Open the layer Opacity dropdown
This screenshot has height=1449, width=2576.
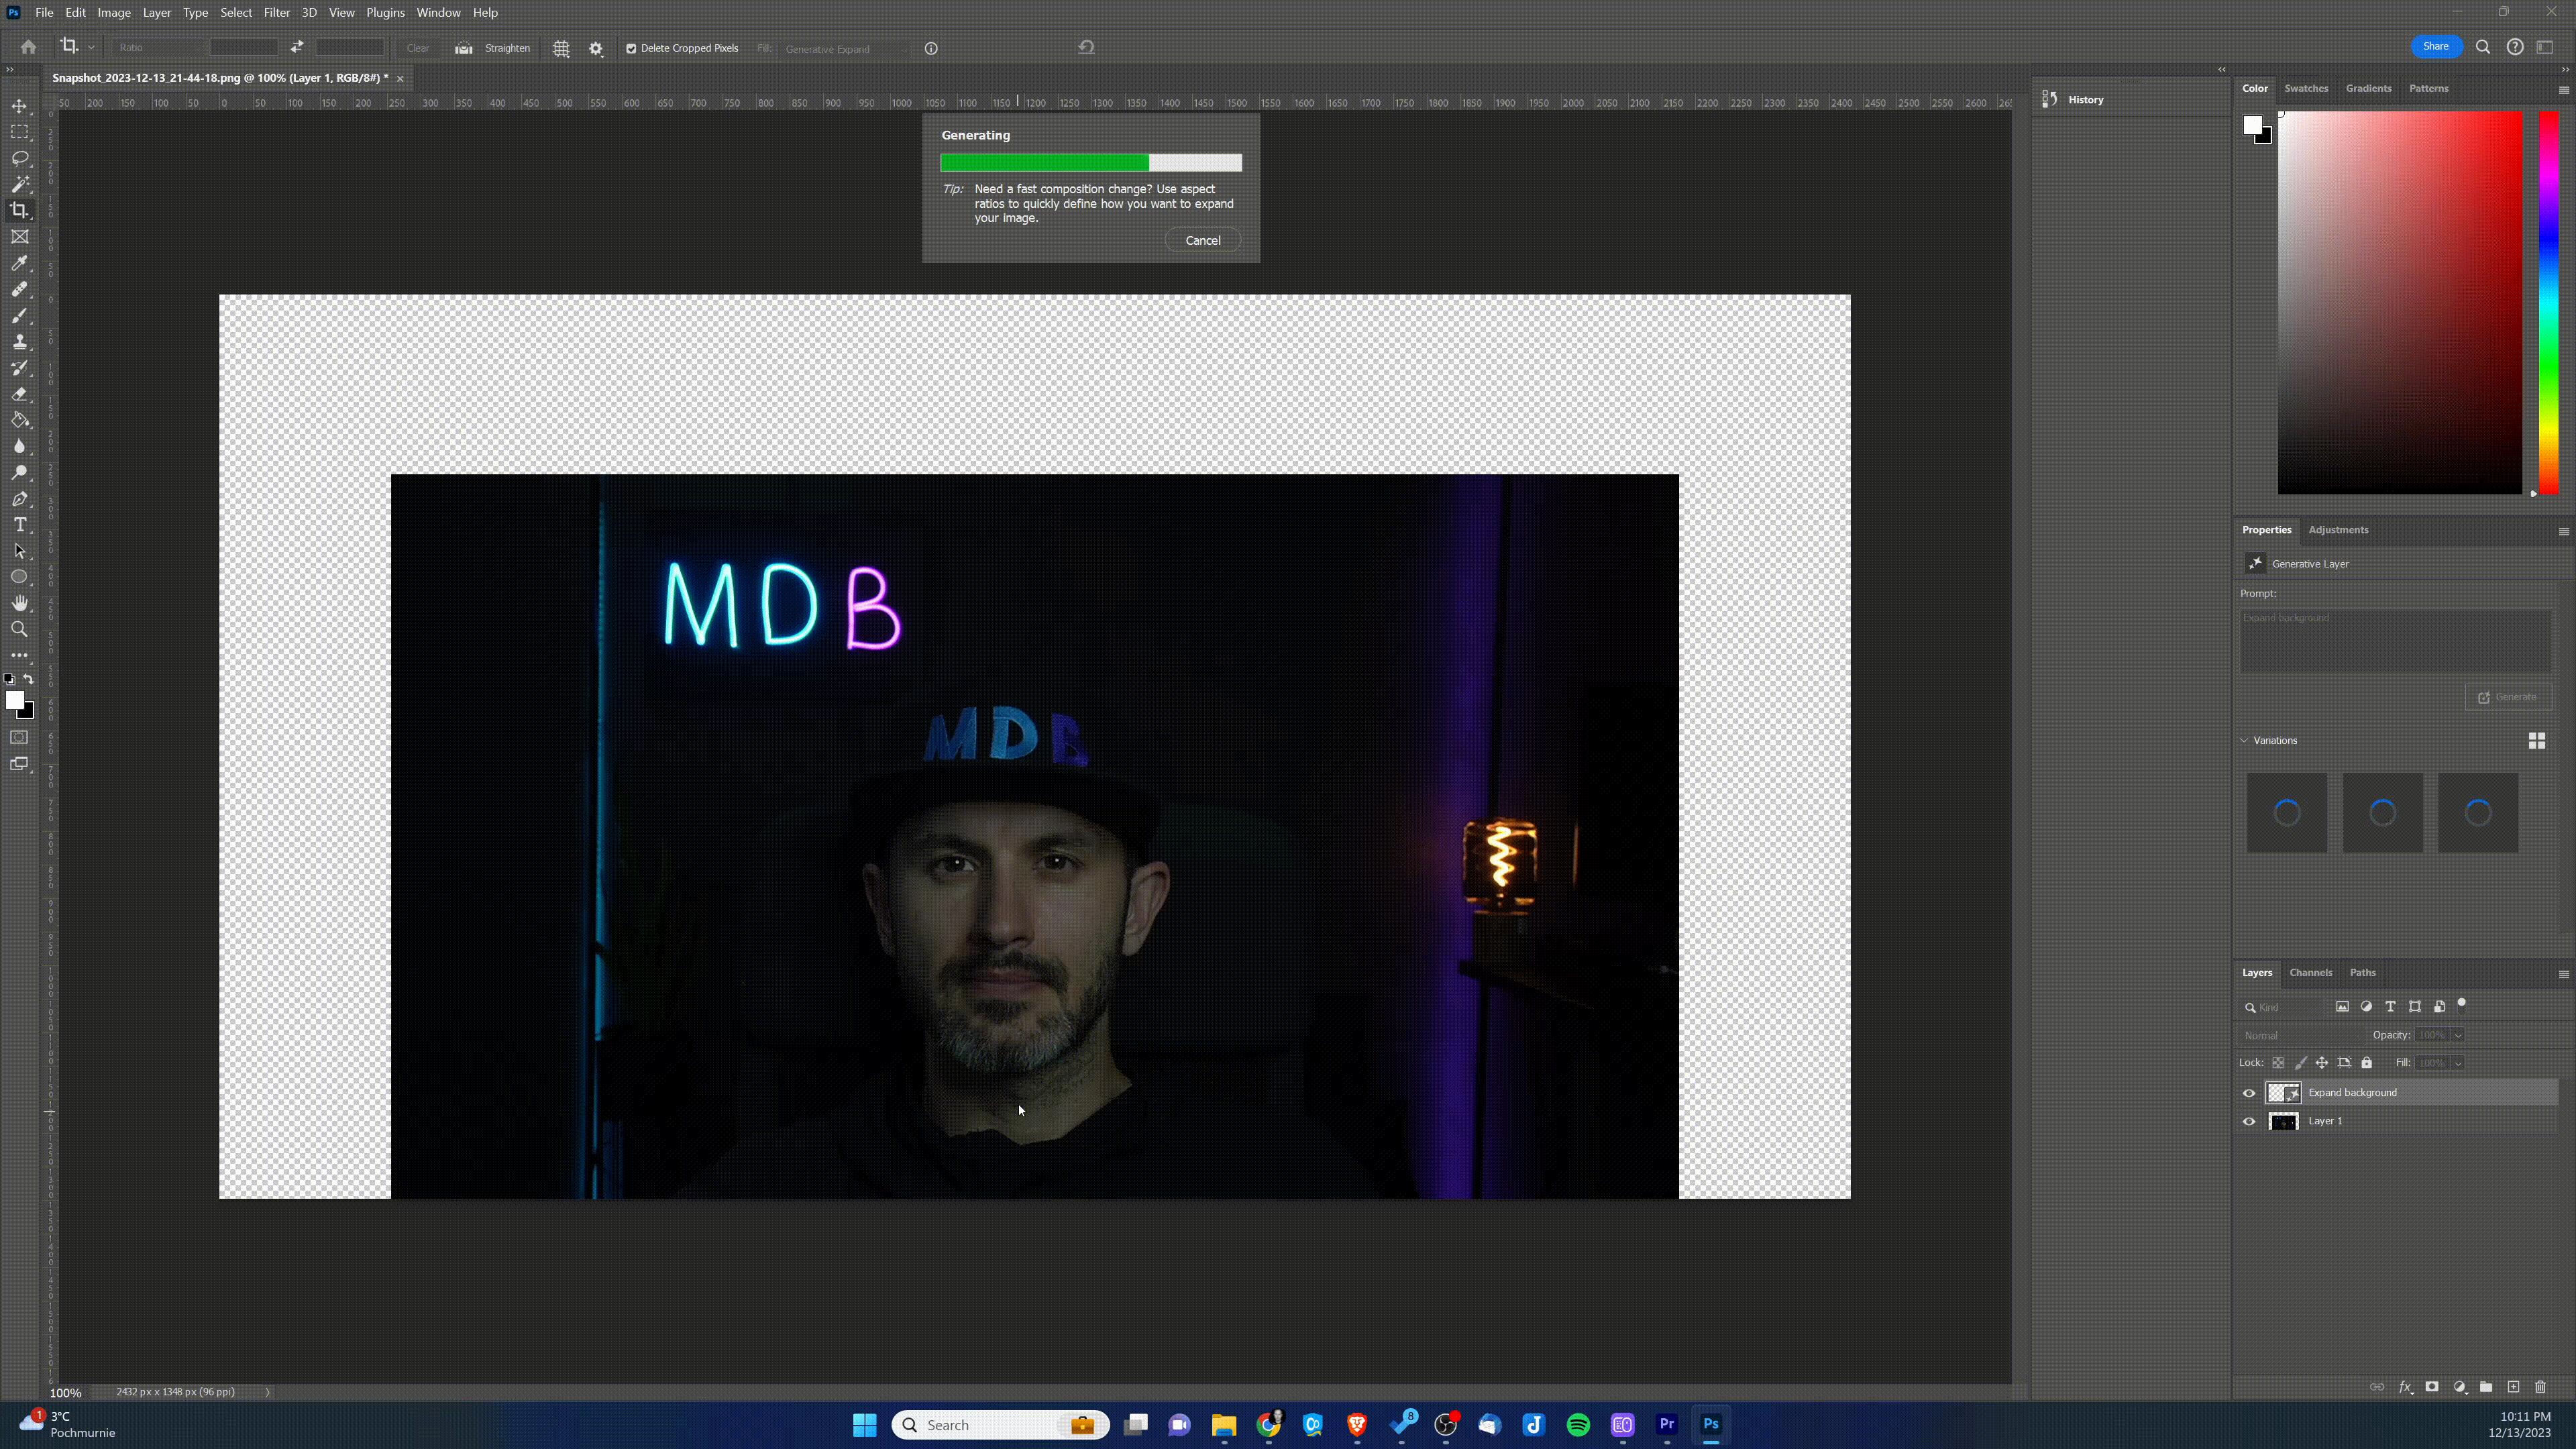(2457, 1035)
